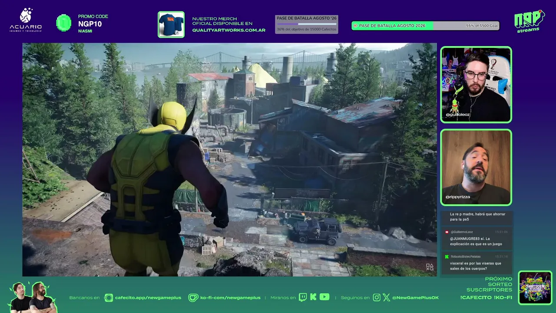Click the NIASMI text under the promo code
Screen dimensions: 556x313
85,31
